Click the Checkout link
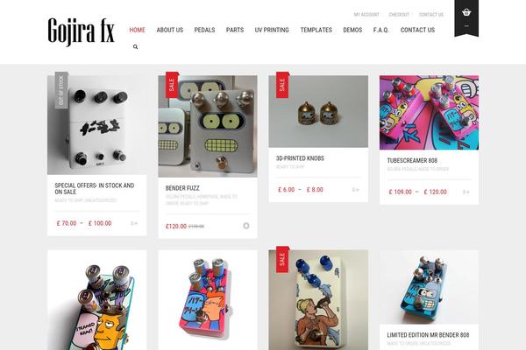The image size is (526, 350). [x=399, y=14]
